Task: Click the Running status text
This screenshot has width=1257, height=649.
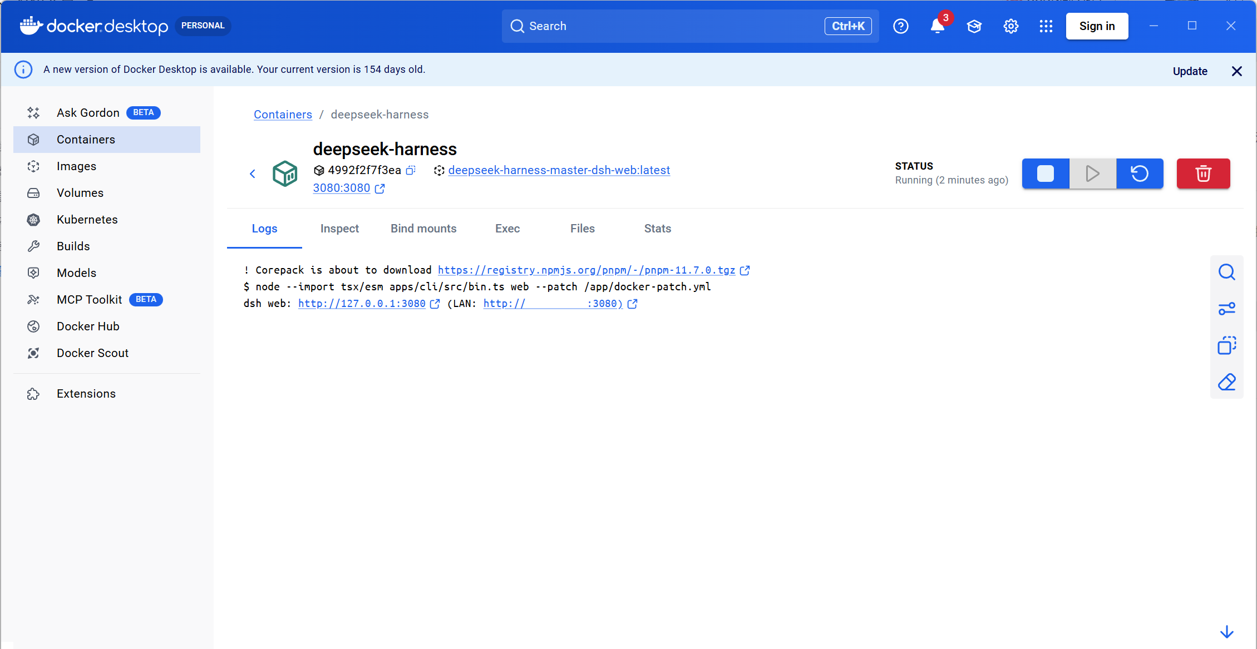Action: pyautogui.click(x=952, y=180)
